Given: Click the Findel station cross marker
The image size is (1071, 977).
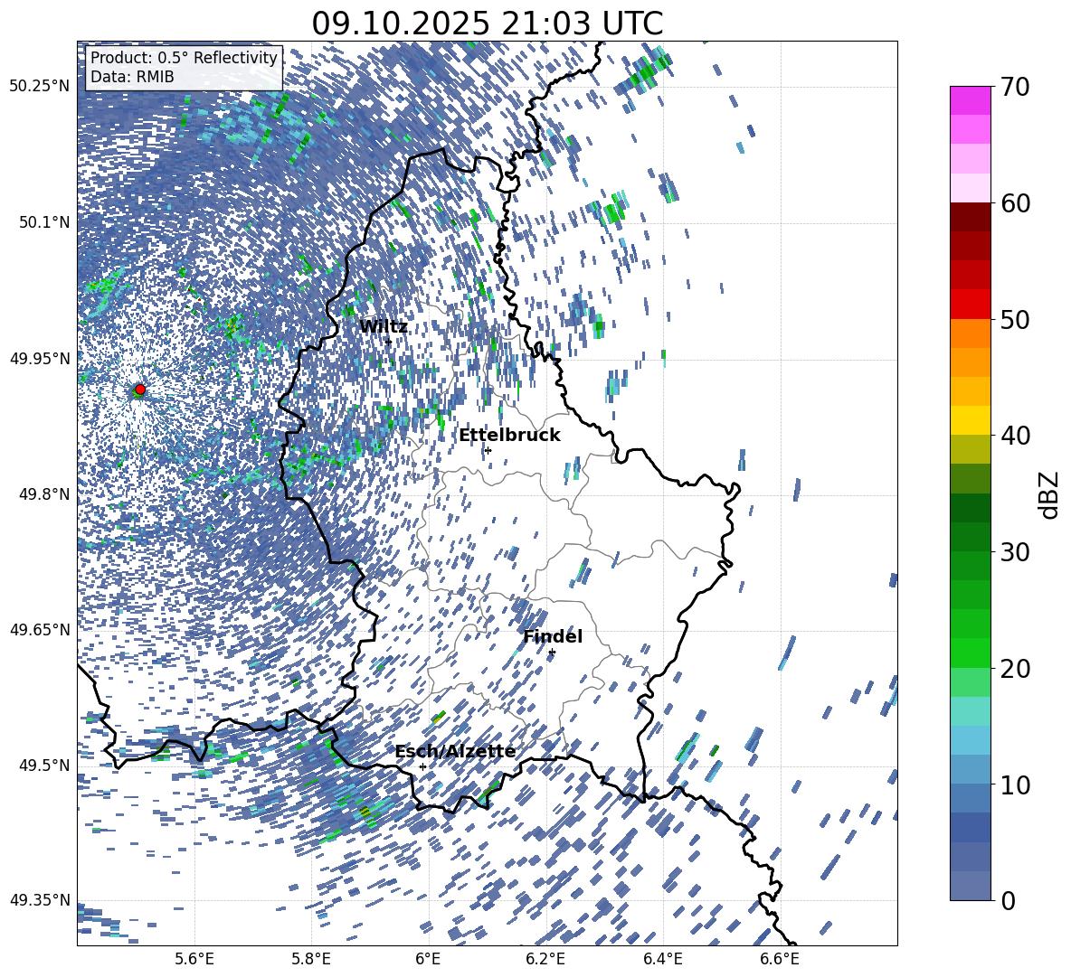Looking at the screenshot, I should (552, 653).
